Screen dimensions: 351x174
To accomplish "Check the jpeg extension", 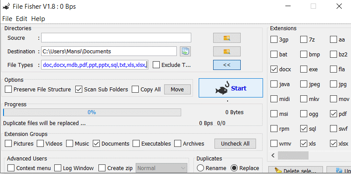I will [x=304, y=84].
